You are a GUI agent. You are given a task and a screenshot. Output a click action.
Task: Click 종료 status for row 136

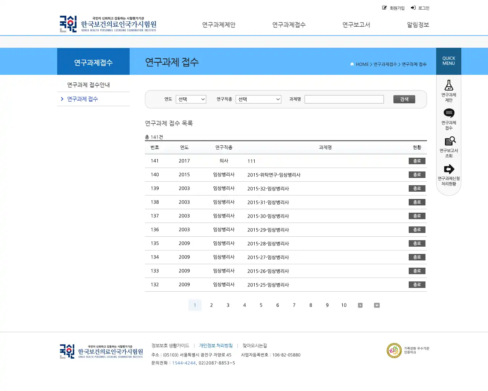[417, 229]
